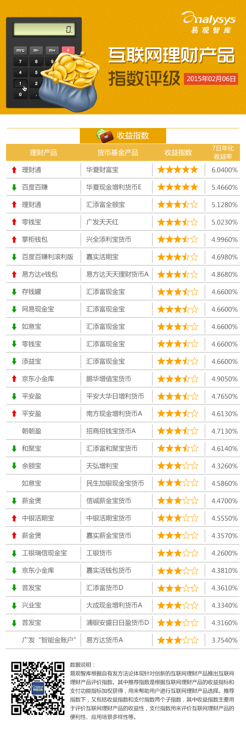Click the 2015年02月06日 date badge

[x=211, y=79]
